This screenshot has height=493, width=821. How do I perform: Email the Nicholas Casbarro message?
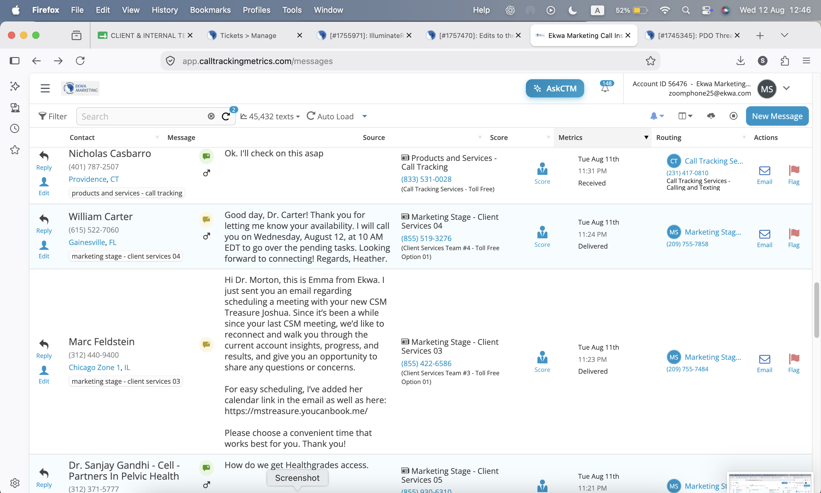[x=764, y=175]
